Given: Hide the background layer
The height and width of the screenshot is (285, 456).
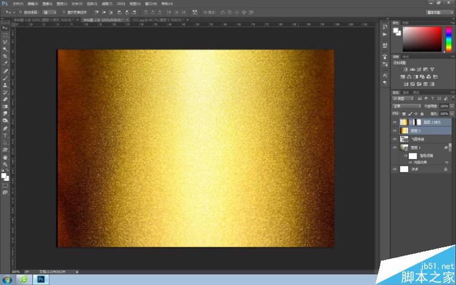Looking at the screenshot, I should (x=394, y=169).
